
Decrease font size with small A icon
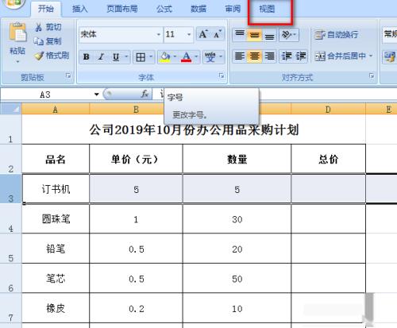coord(218,34)
